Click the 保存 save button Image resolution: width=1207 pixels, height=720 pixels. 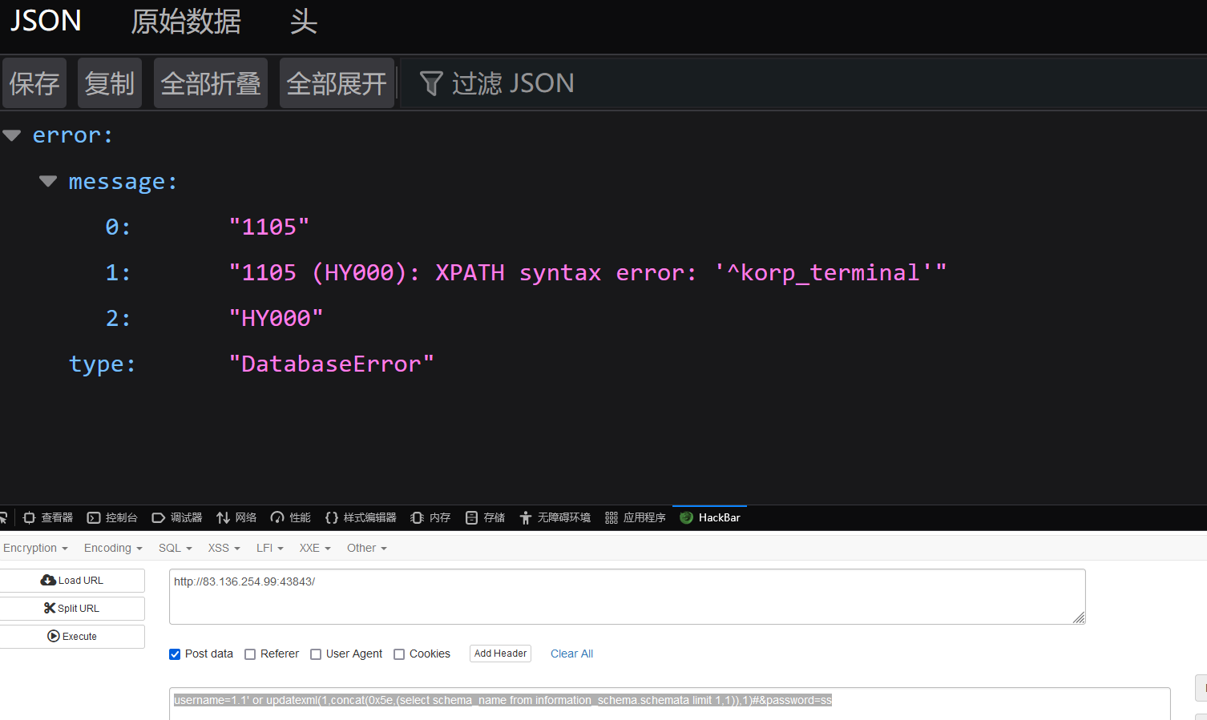[x=34, y=82]
